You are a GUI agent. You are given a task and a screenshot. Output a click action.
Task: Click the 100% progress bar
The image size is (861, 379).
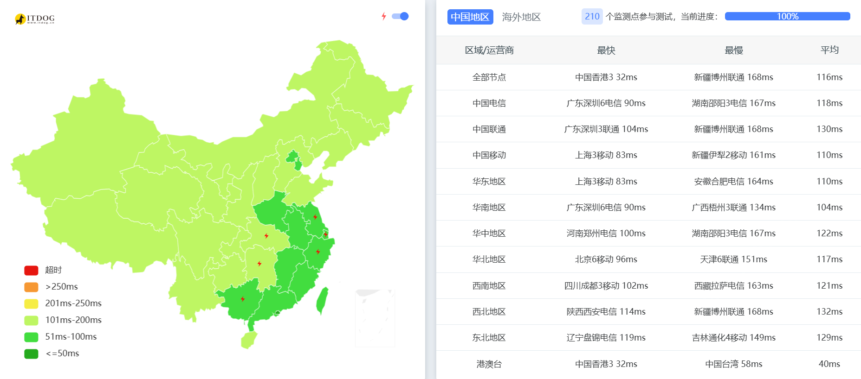(787, 16)
